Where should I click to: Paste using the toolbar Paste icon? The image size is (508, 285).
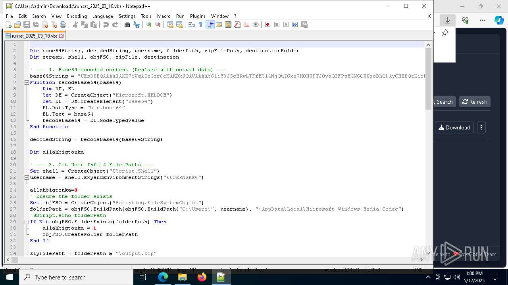(94, 25)
